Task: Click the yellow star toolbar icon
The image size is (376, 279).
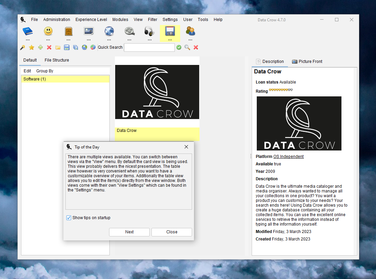Action: (32, 47)
